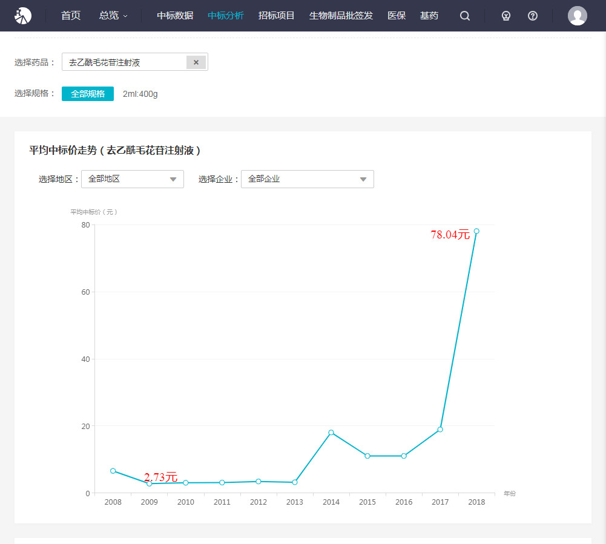Image resolution: width=606 pixels, height=544 pixels.
Task: Go to 首页 home page
Action: coord(71,16)
